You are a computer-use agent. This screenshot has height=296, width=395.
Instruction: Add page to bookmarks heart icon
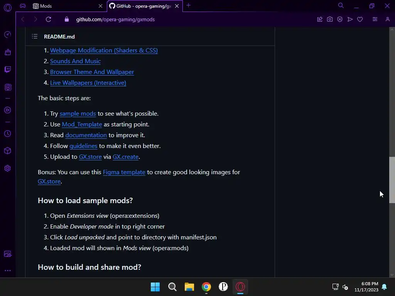pos(360,19)
